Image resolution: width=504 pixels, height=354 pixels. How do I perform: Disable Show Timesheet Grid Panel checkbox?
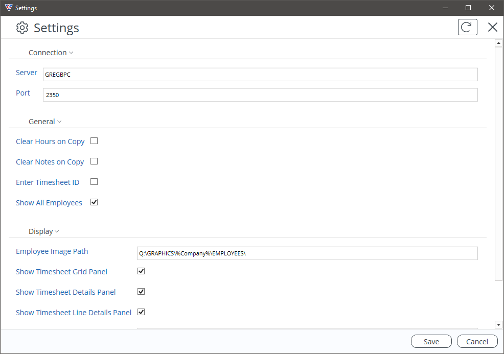click(141, 271)
